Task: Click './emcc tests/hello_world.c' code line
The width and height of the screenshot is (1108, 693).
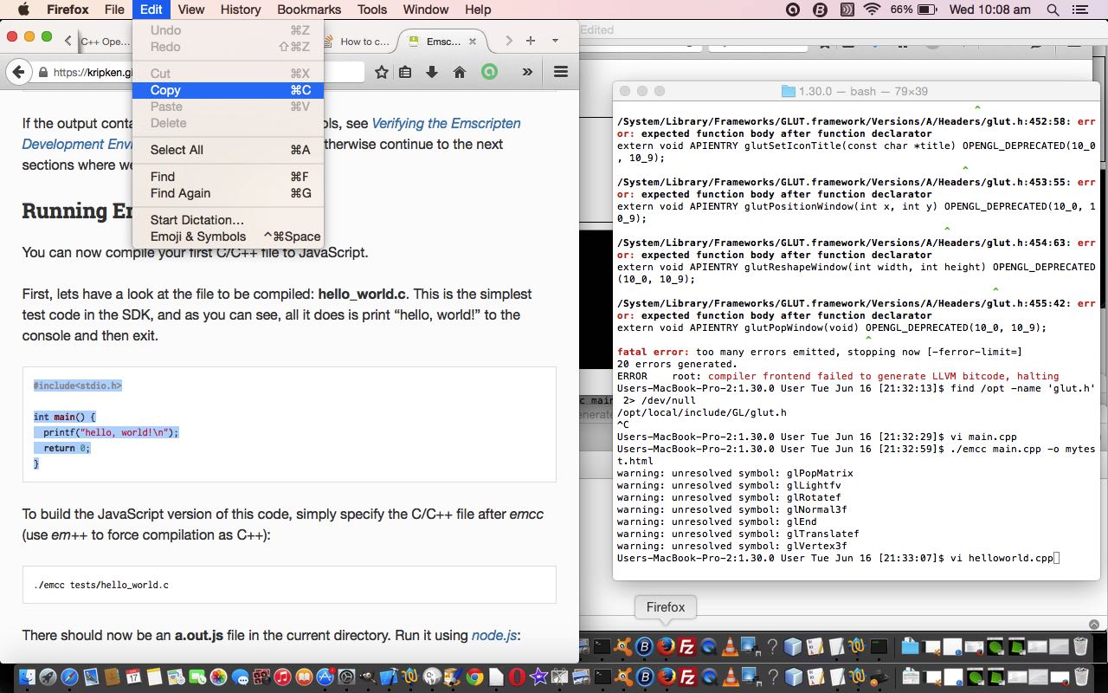Action: 101,585
